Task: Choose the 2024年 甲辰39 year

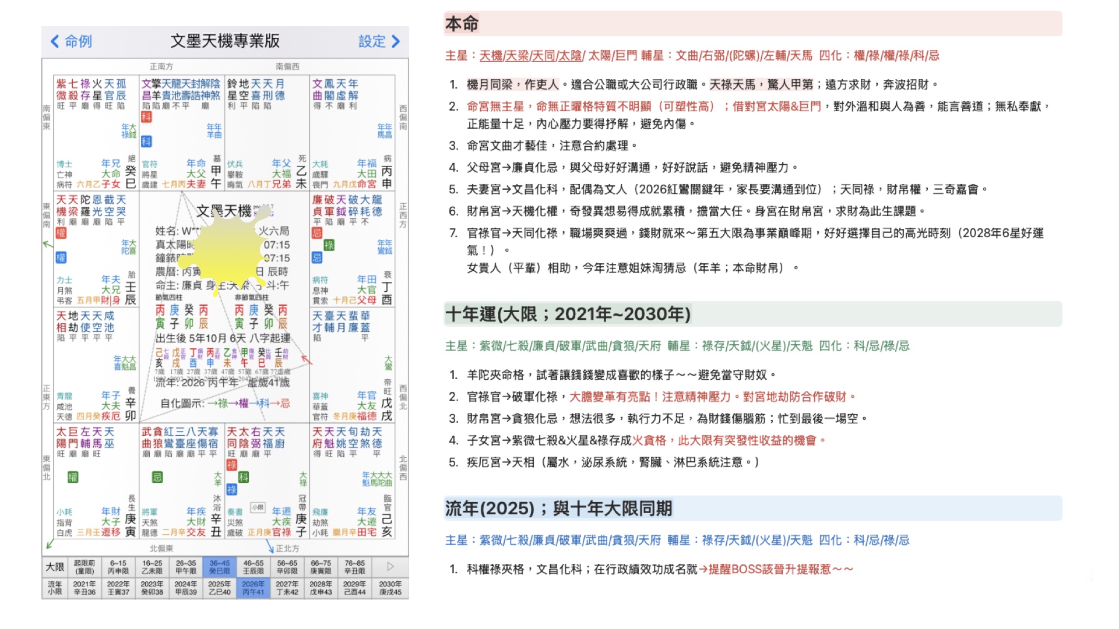Action: 186,588
